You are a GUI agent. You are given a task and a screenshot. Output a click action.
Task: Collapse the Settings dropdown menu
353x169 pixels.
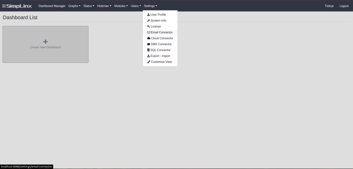pyautogui.click(x=150, y=6)
